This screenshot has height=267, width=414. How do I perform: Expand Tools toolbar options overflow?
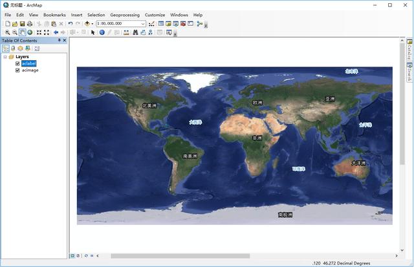coord(175,34)
